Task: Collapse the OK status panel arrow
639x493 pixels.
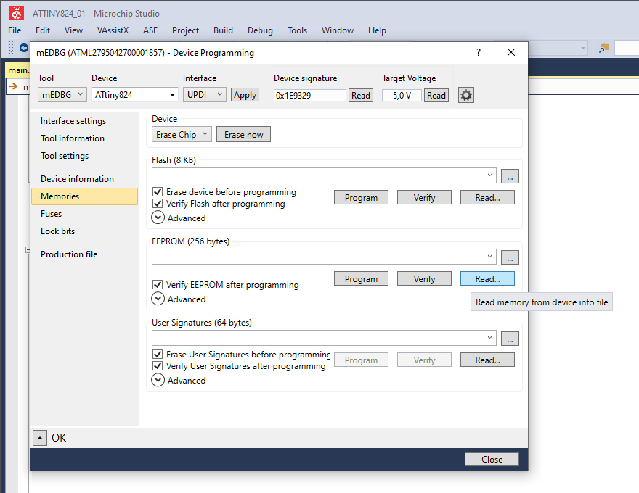Action: (40, 438)
